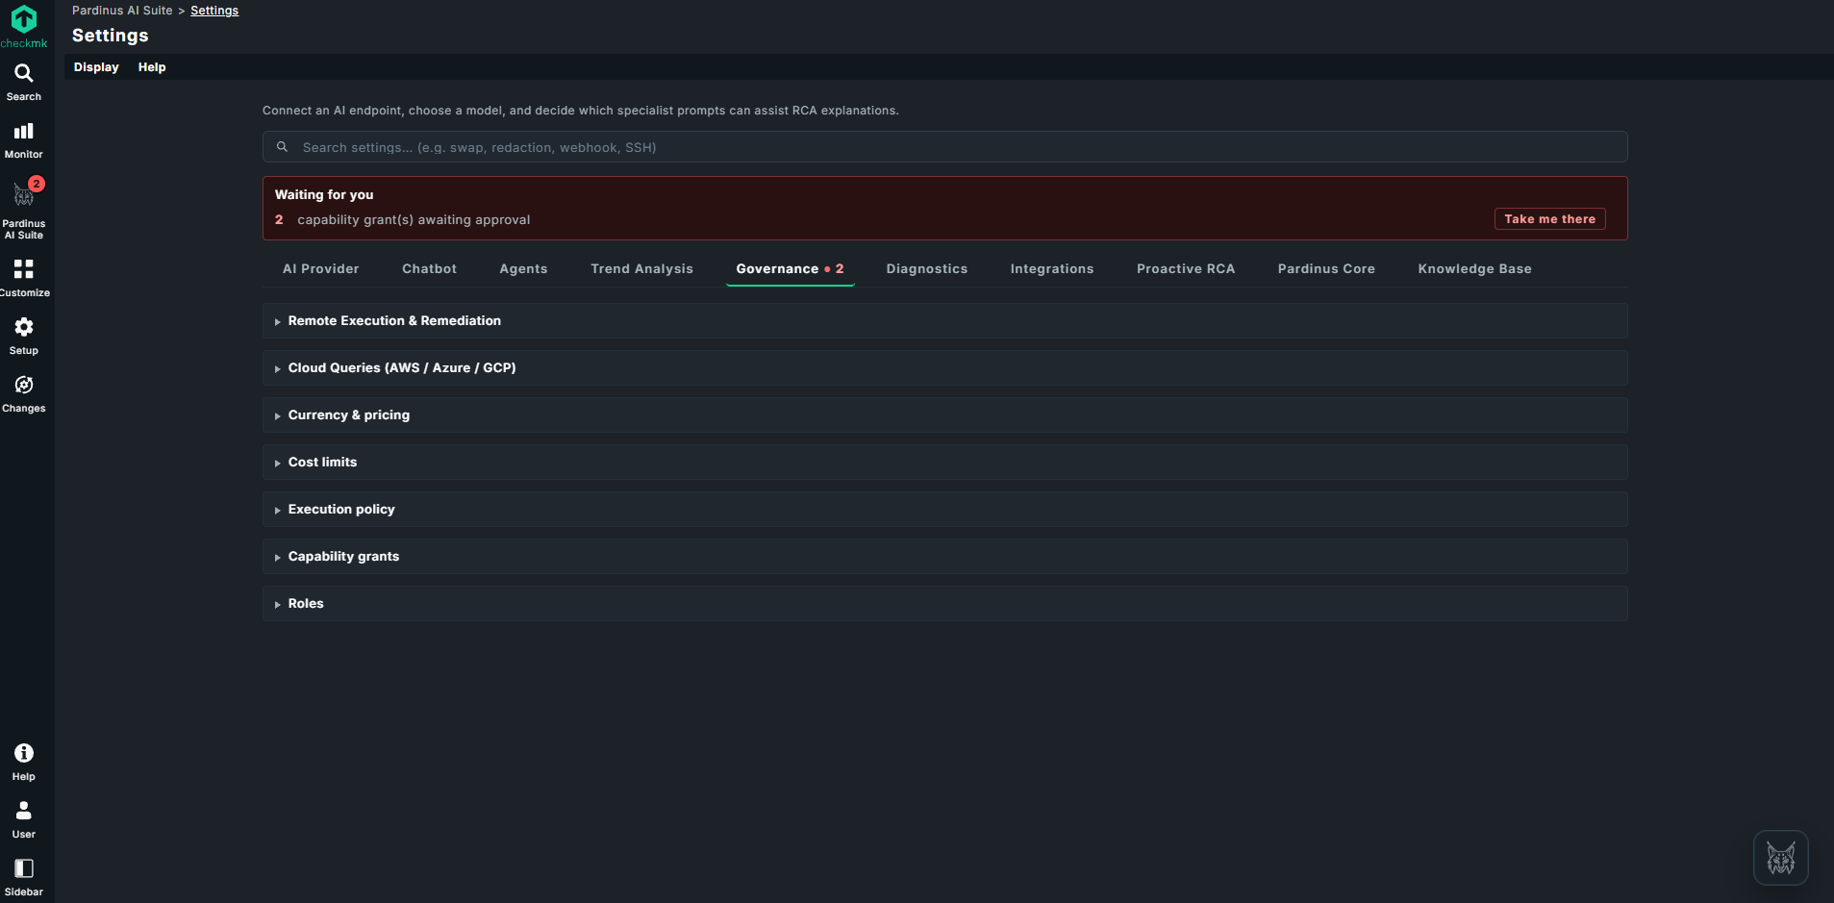This screenshot has width=1834, height=903.
Task: Expand the Currency & pricing section
Action: click(x=944, y=415)
